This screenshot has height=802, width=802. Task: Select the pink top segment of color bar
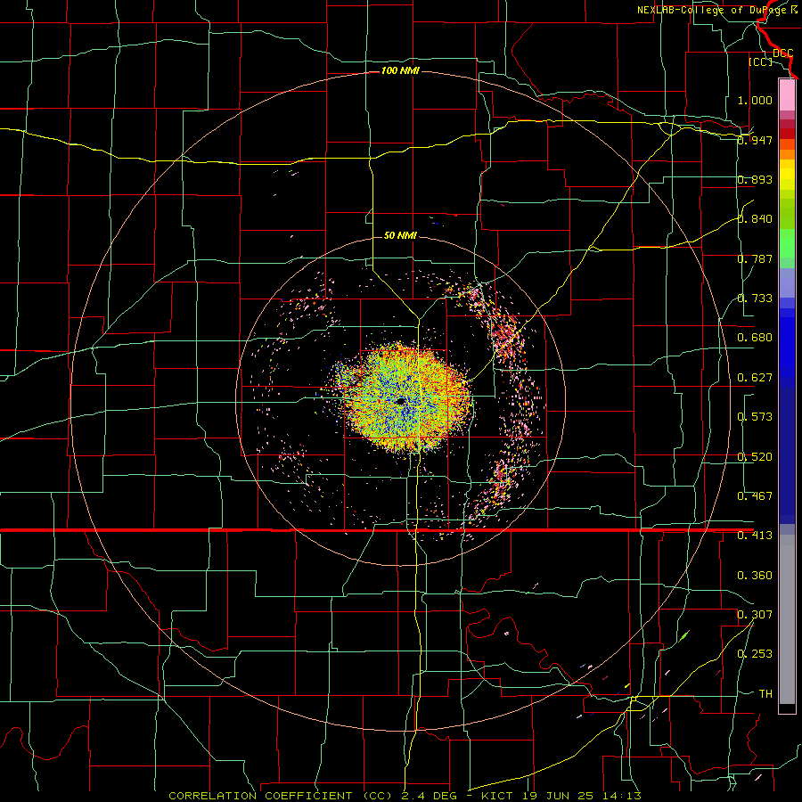(x=787, y=95)
